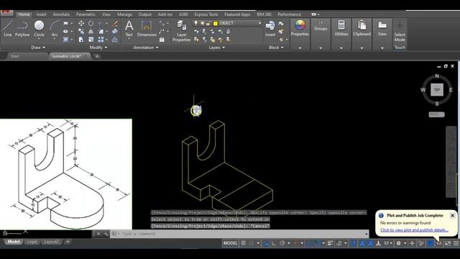Click to view plot and publish details link

pyautogui.click(x=414, y=230)
